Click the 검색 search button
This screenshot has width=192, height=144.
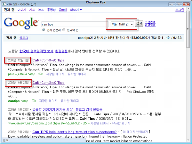[x=139, y=23]
